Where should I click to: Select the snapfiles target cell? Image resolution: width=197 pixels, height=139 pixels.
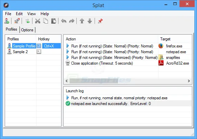pos(173,58)
